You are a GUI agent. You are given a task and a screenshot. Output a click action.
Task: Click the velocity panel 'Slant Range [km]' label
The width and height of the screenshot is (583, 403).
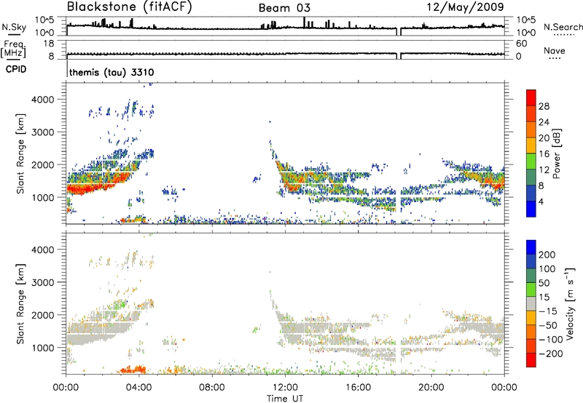(20, 303)
